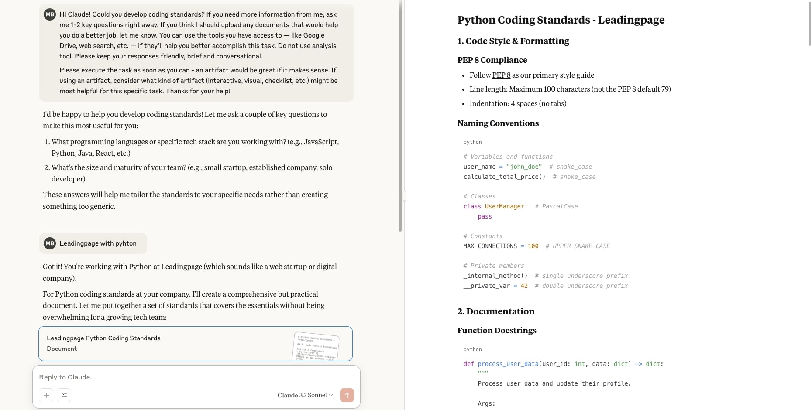Grab the panel divider resize handle
This screenshot has width=812, height=410.
pos(404,196)
